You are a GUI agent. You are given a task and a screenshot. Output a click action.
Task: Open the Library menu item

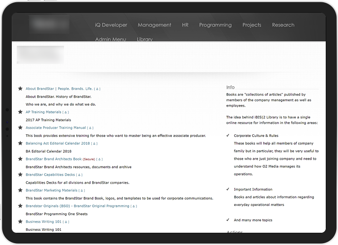pos(145,39)
